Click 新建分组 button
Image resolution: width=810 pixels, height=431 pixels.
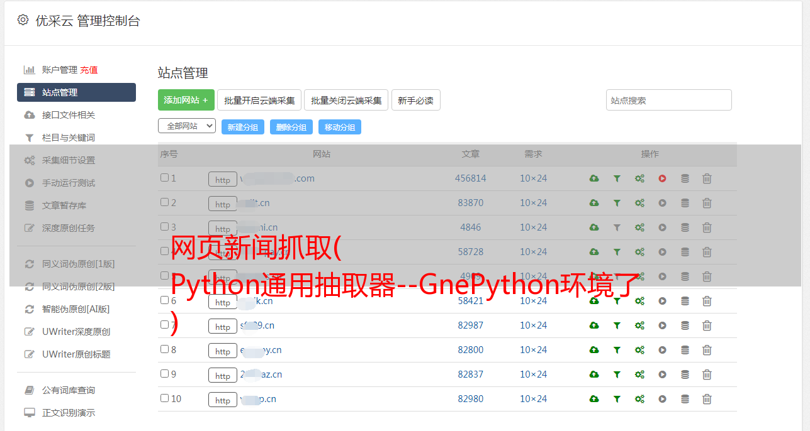(243, 127)
